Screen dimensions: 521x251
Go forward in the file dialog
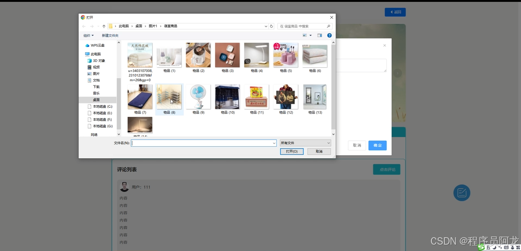point(92,26)
